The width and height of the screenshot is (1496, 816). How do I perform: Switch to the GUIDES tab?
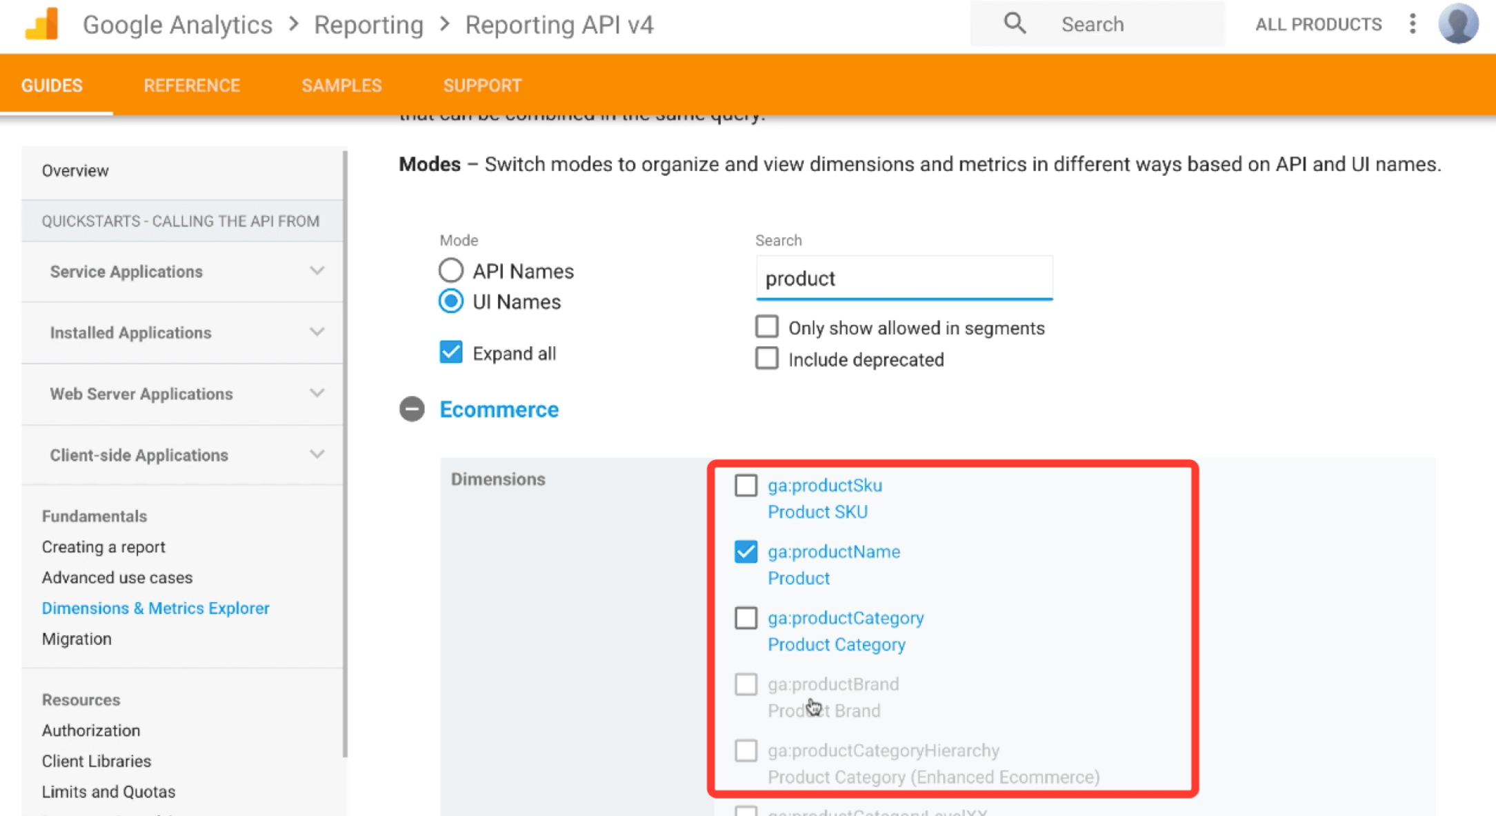52,86
